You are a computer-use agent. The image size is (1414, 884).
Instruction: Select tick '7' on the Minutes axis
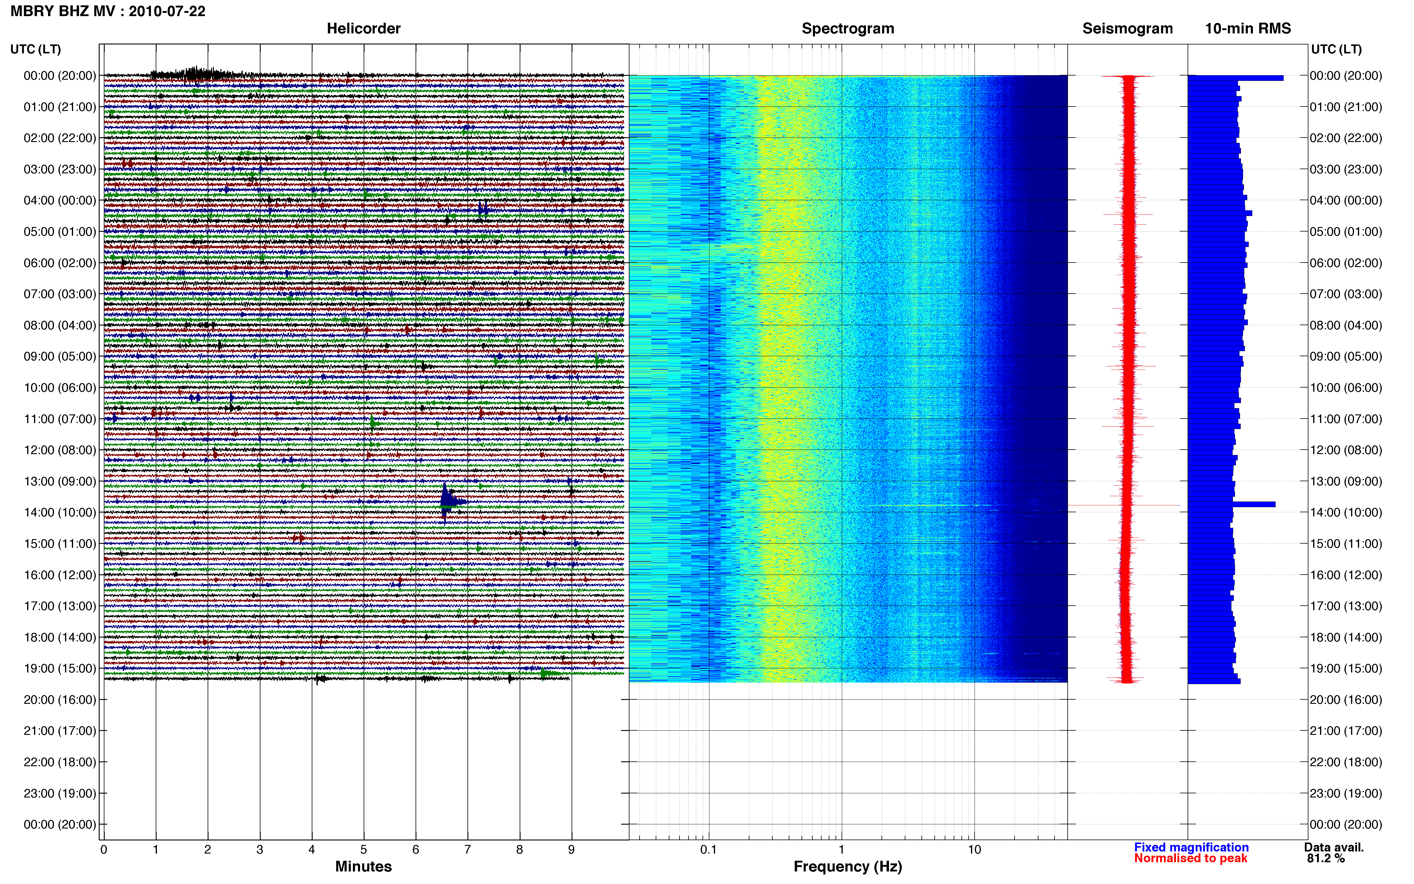468,850
